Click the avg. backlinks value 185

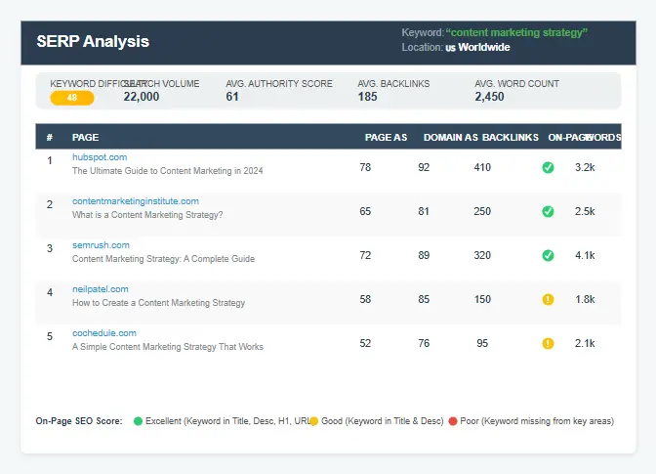click(367, 97)
